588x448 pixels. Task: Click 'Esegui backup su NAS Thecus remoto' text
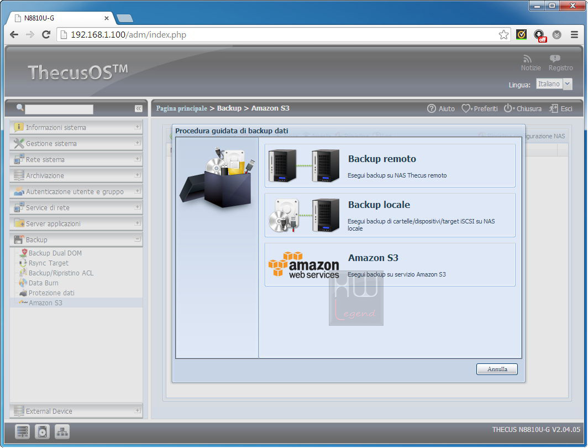click(397, 175)
